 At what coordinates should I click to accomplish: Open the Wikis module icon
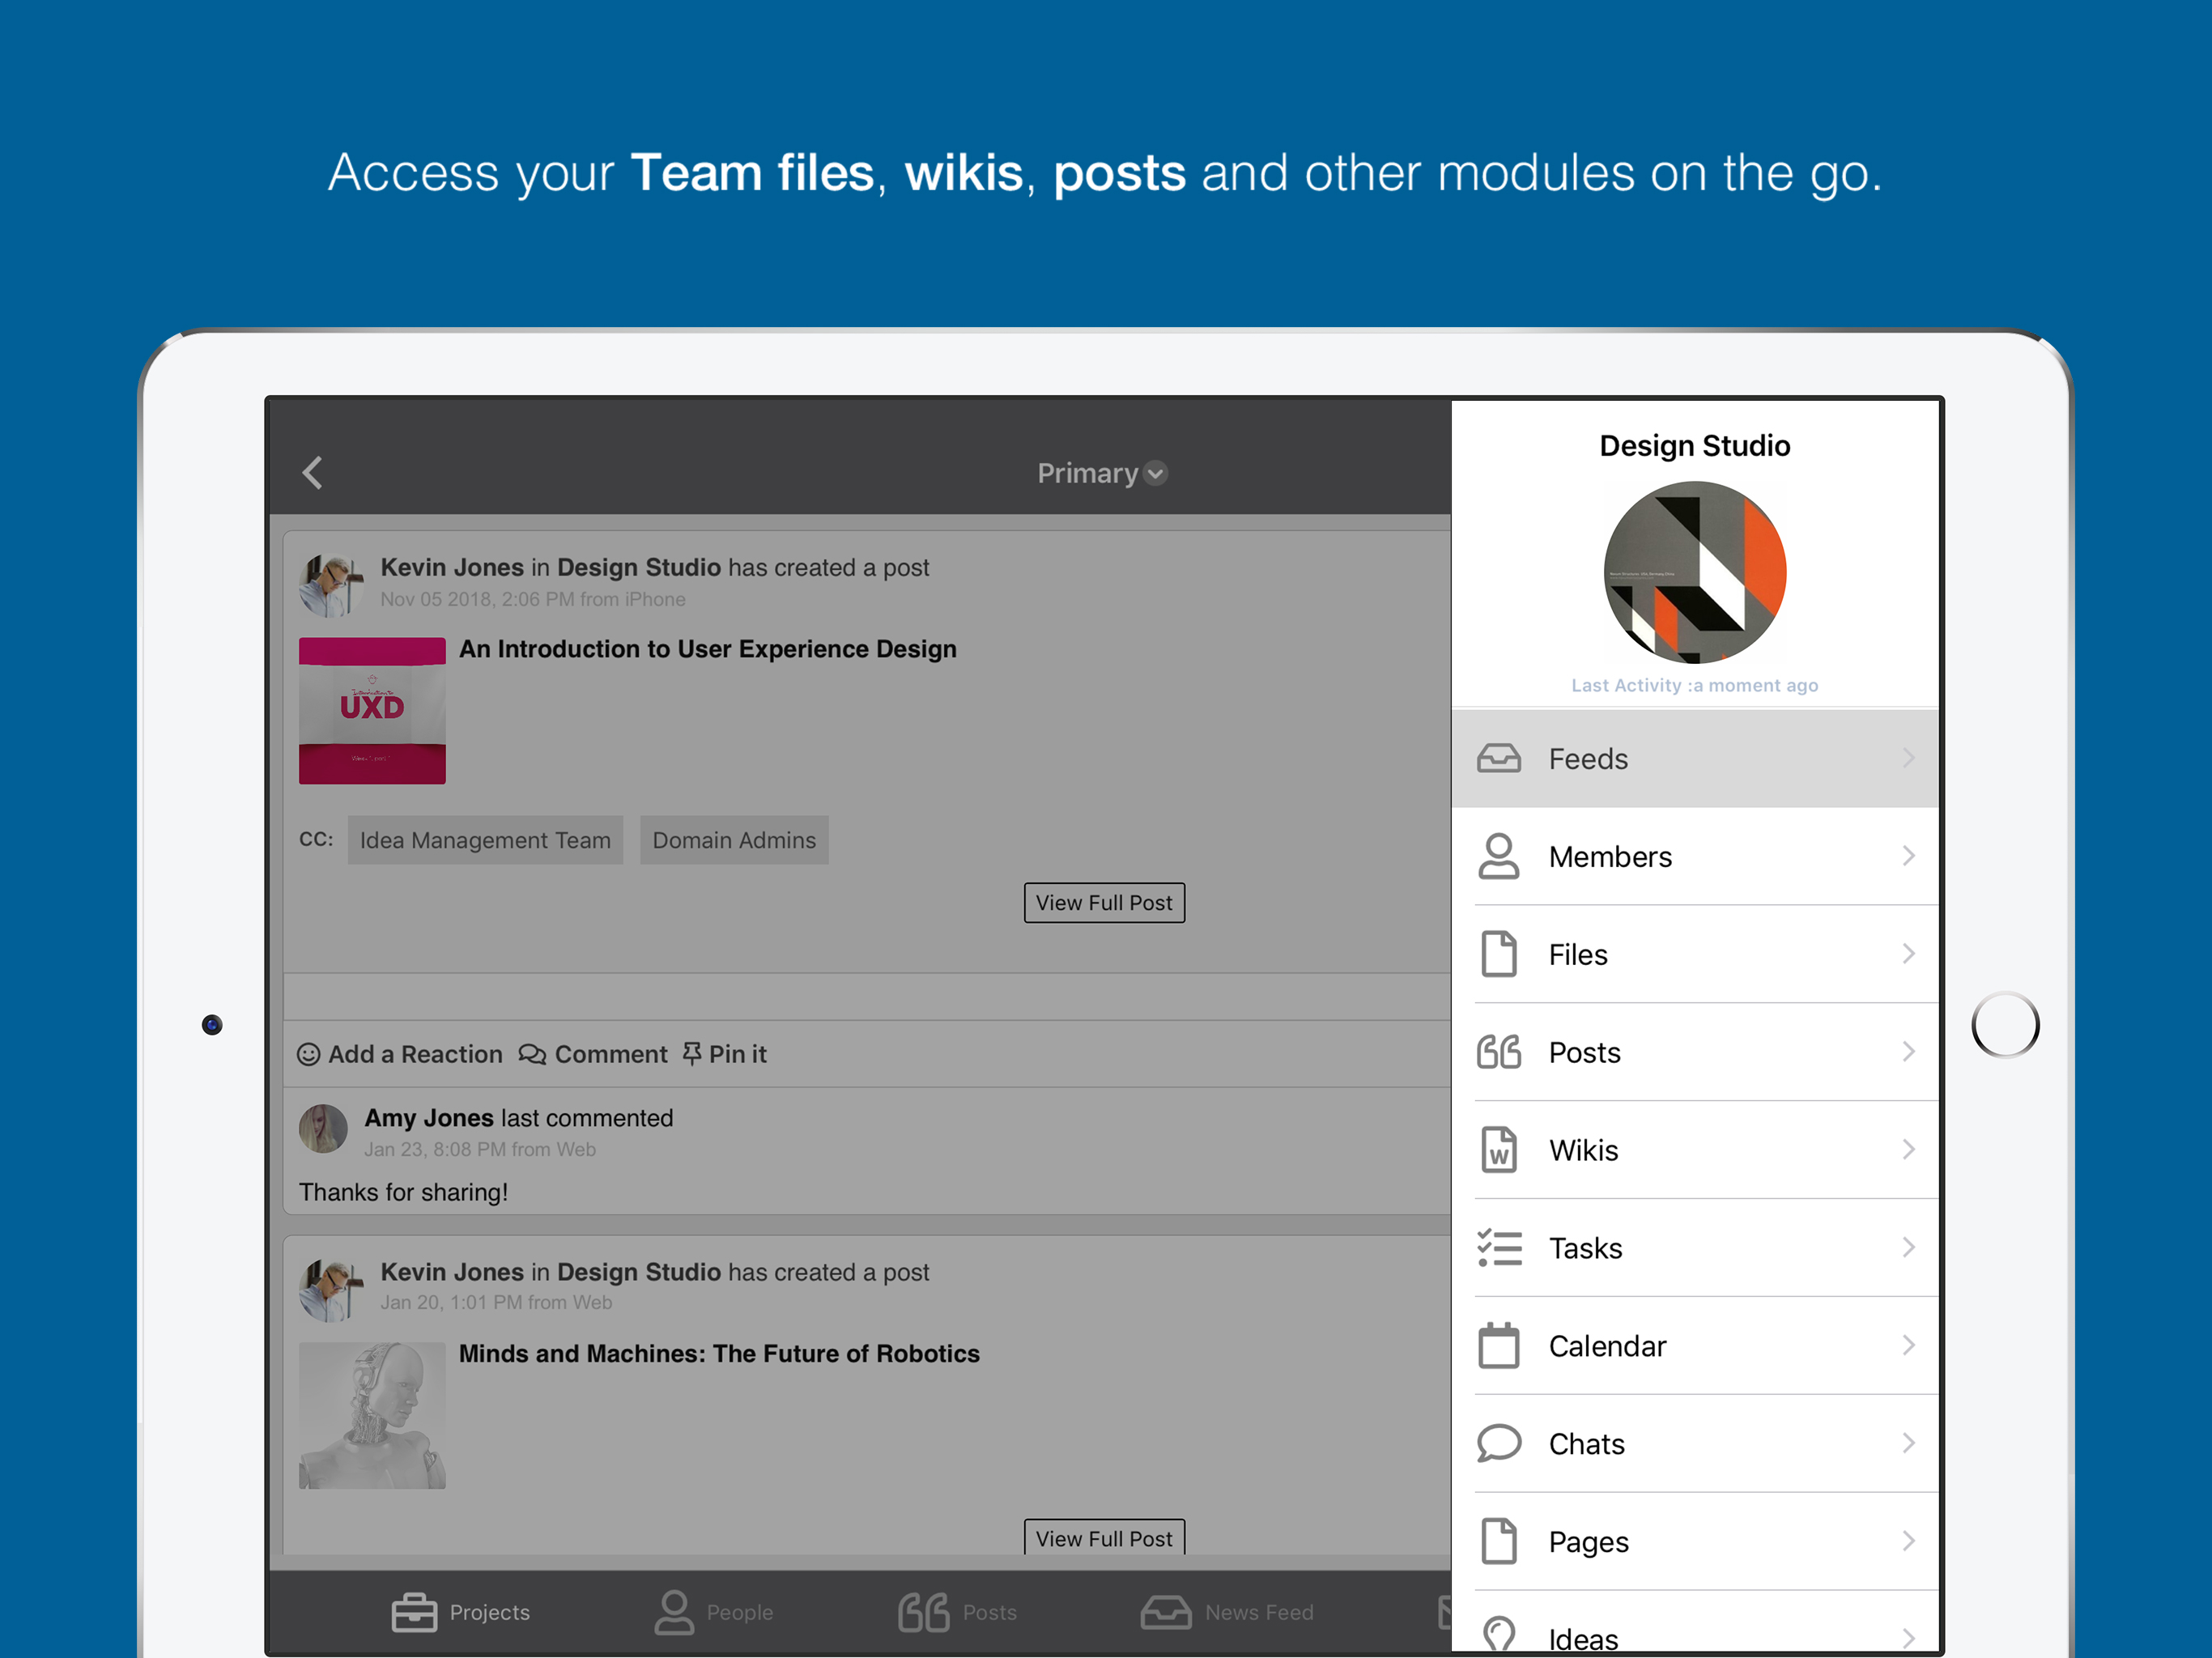pyautogui.click(x=1498, y=1150)
